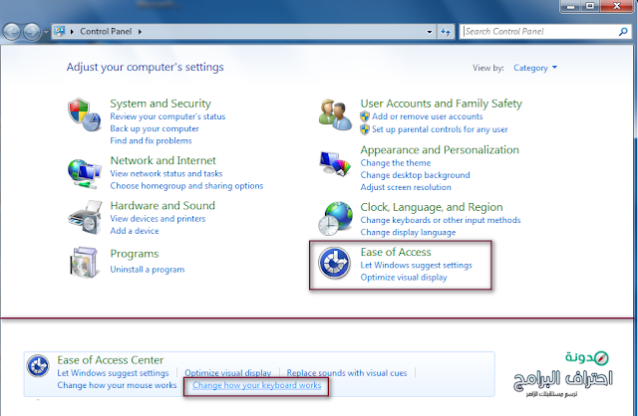Image resolution: width=638 pixels, height=416 pixels.
Task: Click Review your computer's status
Action: [x=167, y=116]
